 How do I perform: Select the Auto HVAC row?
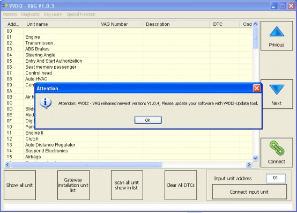(128, 79)
